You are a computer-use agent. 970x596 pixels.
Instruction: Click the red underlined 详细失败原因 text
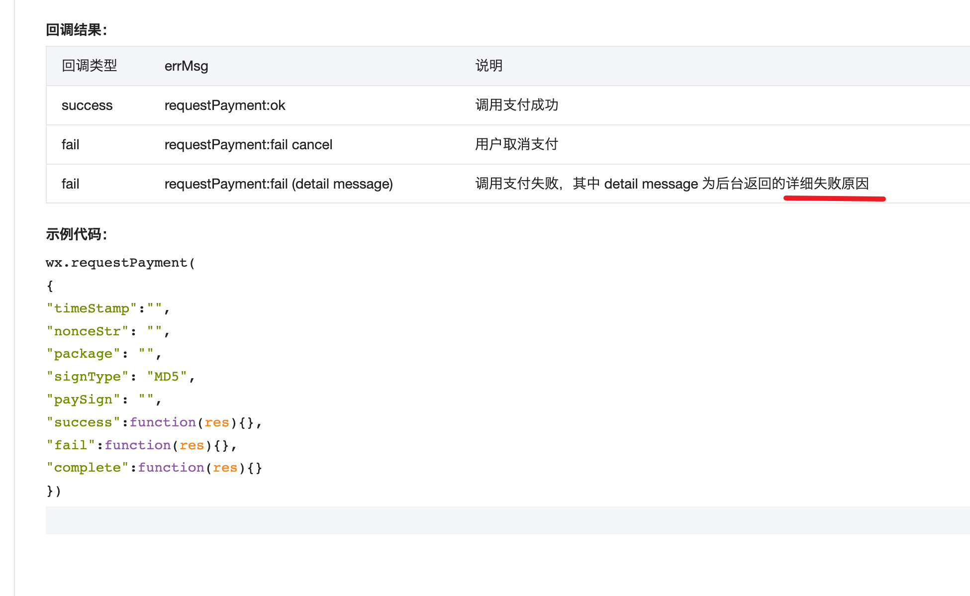coord(827,184)
